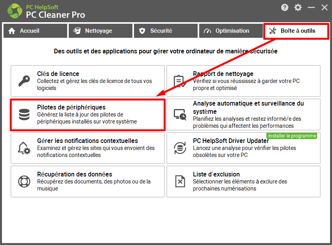The width and height of the screenshot is (332, 245).
Task: Open the Accueil tab
Action: [x=36, y=31]
